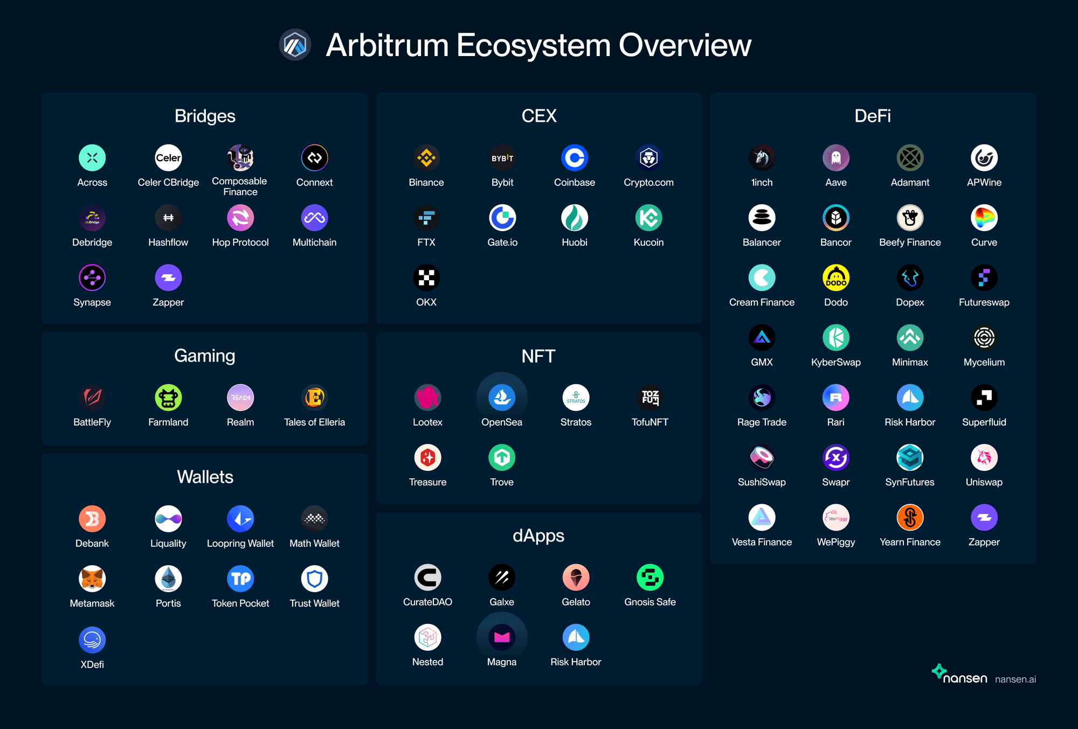Click the Binance logo in CEX section

pos(426,157)
